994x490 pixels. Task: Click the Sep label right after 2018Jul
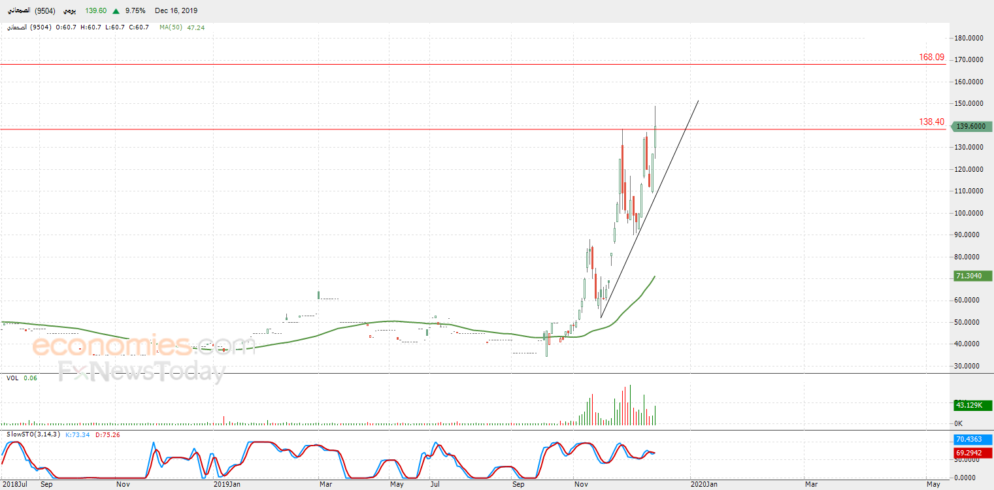tap(46, 485)
